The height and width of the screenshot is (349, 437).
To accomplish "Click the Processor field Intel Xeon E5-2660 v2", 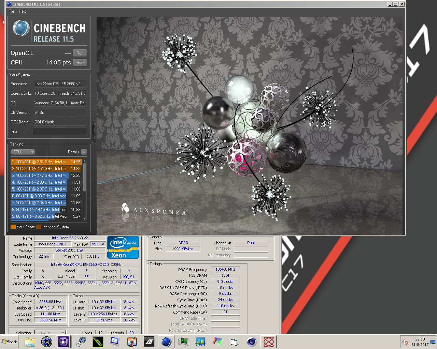I will [x=59, y=84].
